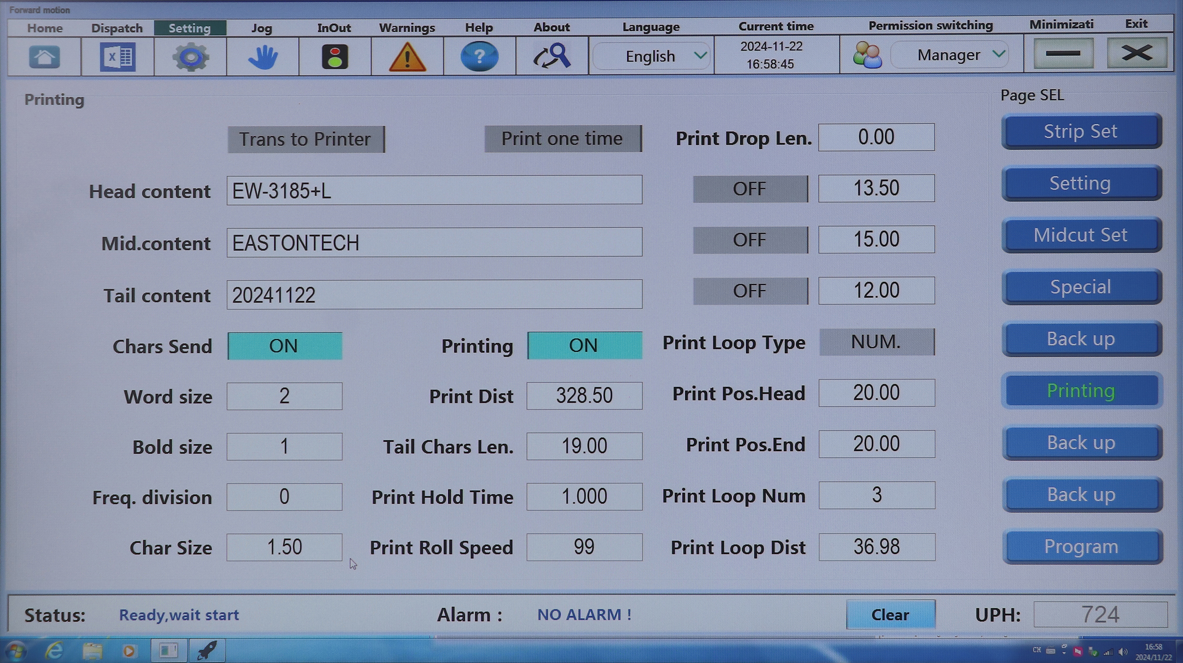Screen dimensions: 1183x663
Task: Open Jog mode with the hand icon
Action: 263,57
